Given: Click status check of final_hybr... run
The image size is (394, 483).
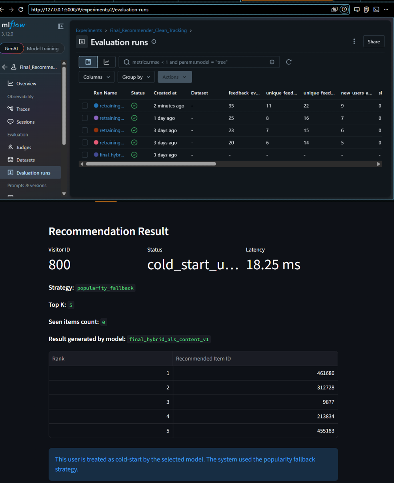Looking at the screenshot, I should [x=134, y=155].
